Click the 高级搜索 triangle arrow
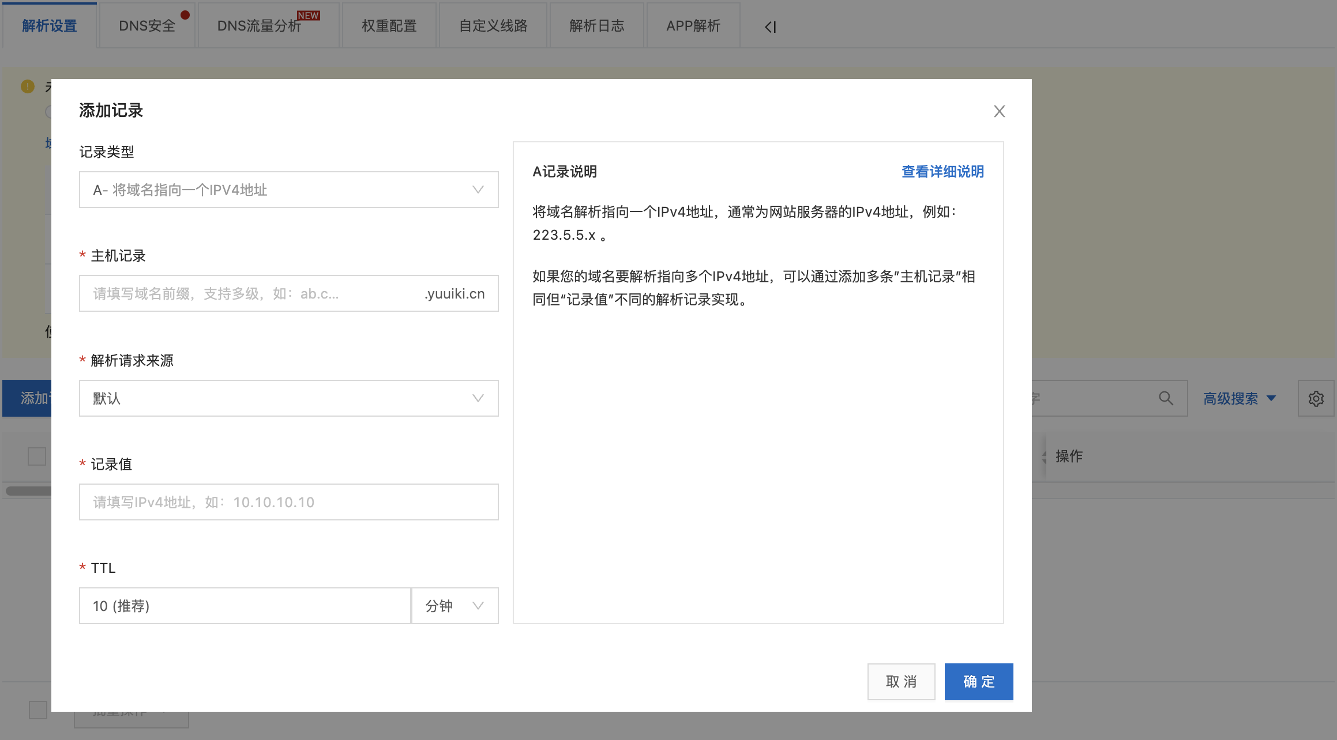 pyautogui.click(x=1271, y=398)
